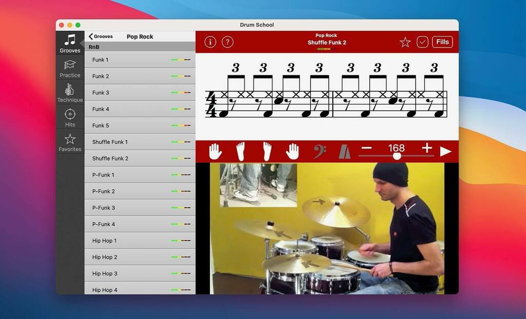Switch to the Practice section

tap(70, 68)
